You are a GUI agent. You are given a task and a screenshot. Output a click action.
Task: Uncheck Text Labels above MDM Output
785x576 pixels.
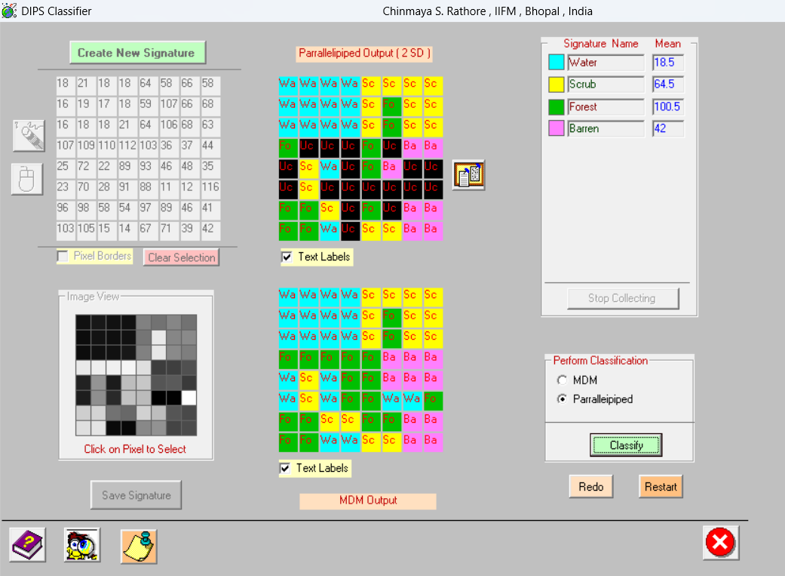pos(285,469)
